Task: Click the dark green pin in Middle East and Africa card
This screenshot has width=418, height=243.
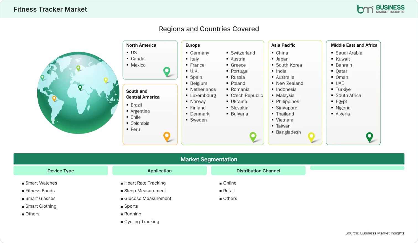Action: coord(369,137)
